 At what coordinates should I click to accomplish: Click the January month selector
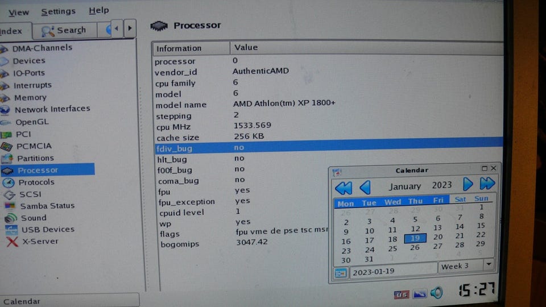(x=405, y=186)
